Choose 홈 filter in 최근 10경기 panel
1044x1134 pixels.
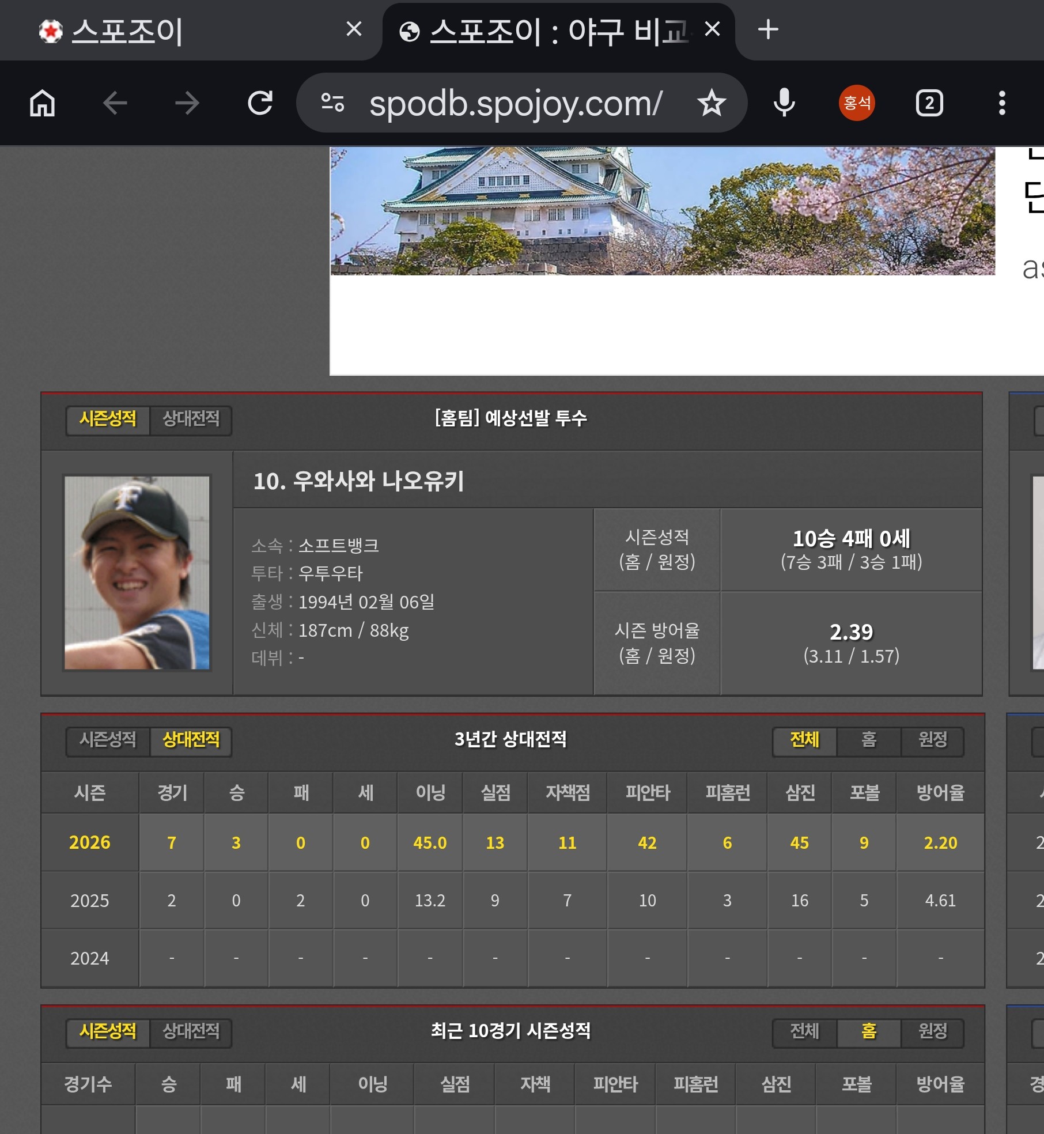869,1031
